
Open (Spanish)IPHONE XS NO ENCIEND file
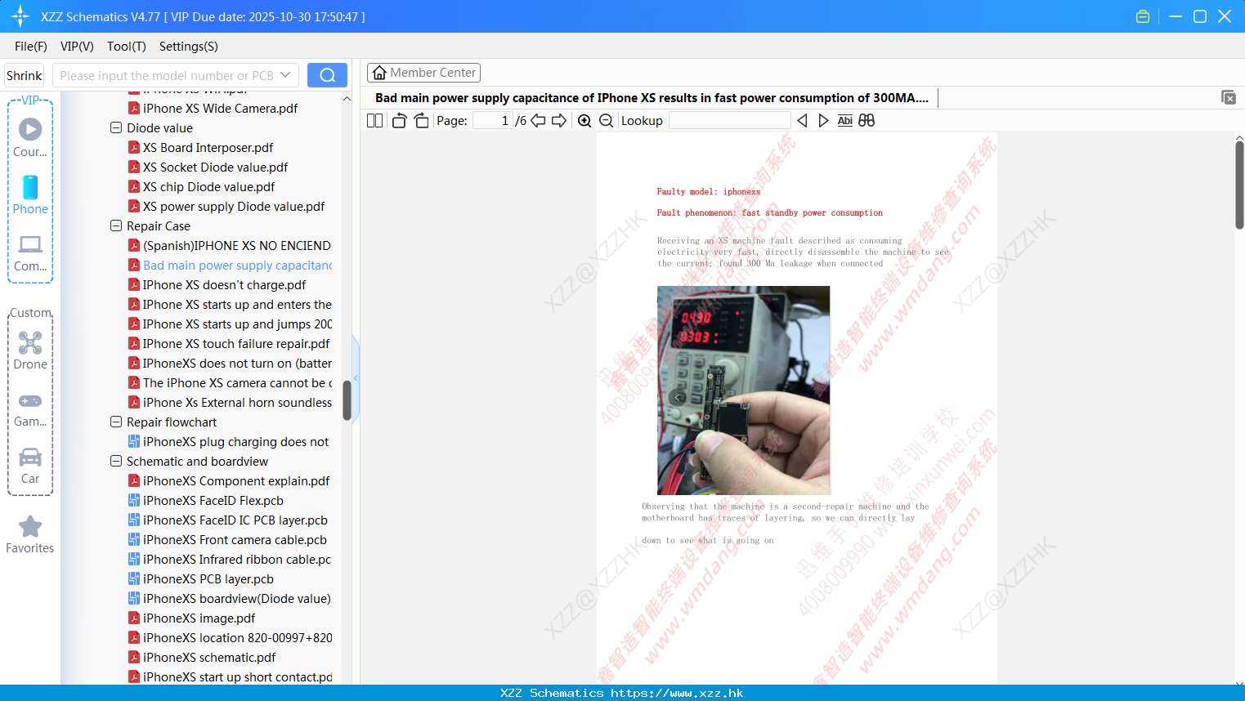pyautogui.click(x=230, y=246)
